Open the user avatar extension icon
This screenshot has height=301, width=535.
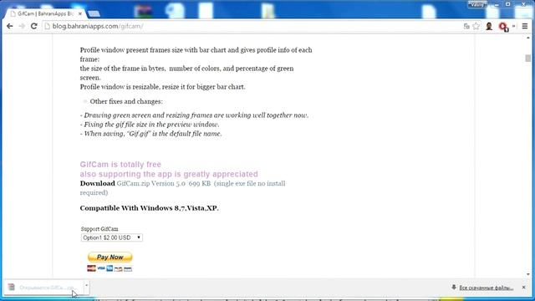click(x=489, y=26)
